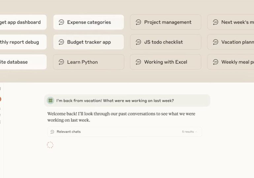The image size is (254, 178).
Task: Click the chat icon on Budget tracker app
Action: pos(61,42)
